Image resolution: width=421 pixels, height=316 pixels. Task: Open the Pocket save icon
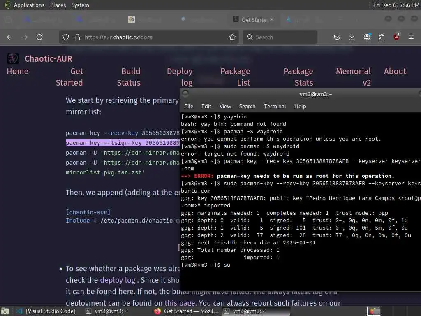pos(337,37)
